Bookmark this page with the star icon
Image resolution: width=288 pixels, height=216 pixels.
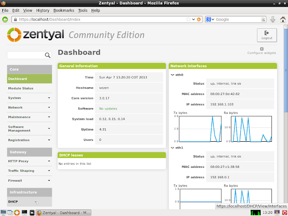(x=188, y=19)
